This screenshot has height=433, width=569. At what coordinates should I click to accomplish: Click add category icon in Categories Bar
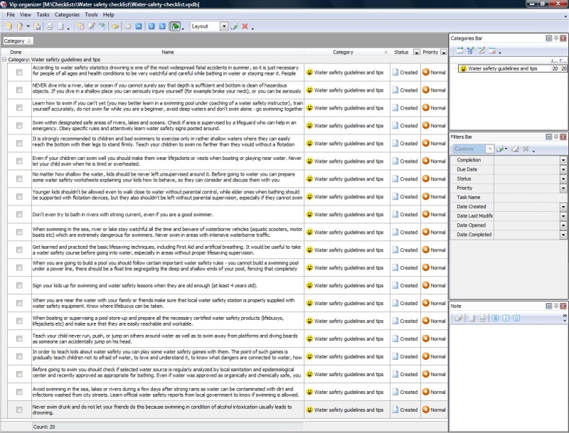pyautogui.click(x=460, y=50)
